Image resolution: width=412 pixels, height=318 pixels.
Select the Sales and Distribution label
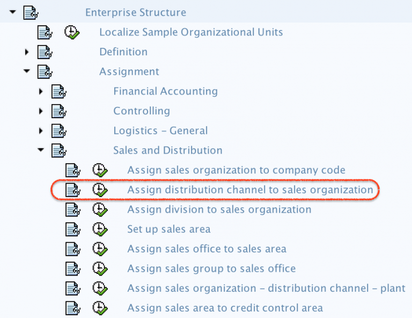coord(168,150)
